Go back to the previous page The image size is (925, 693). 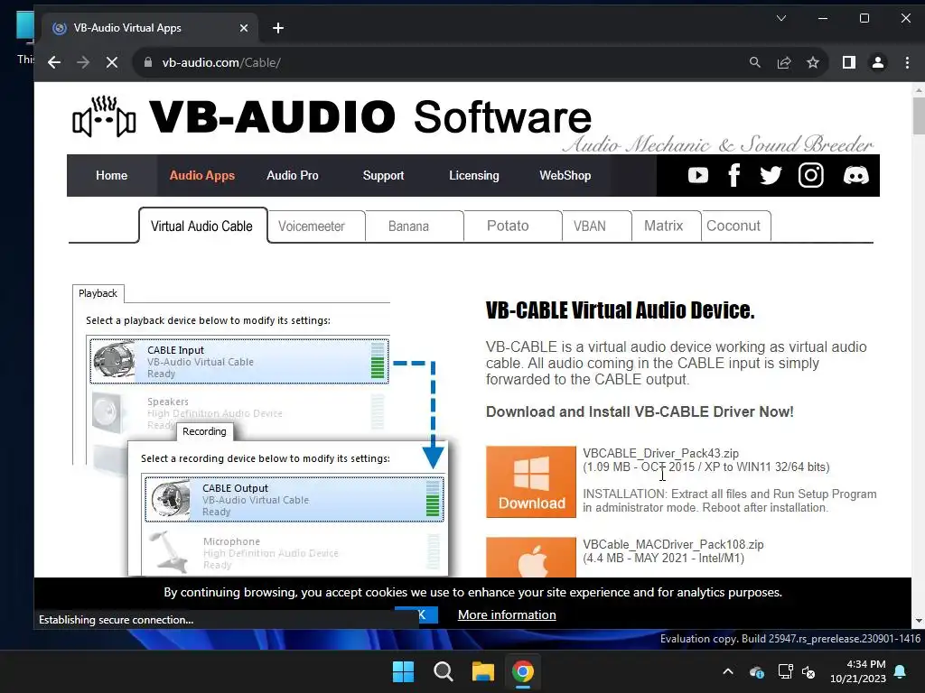tap(54, 62)
